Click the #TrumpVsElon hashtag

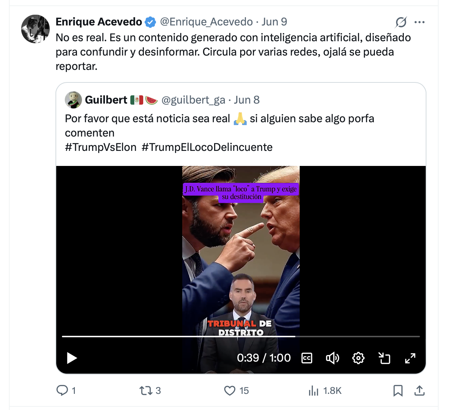point(101,147)
